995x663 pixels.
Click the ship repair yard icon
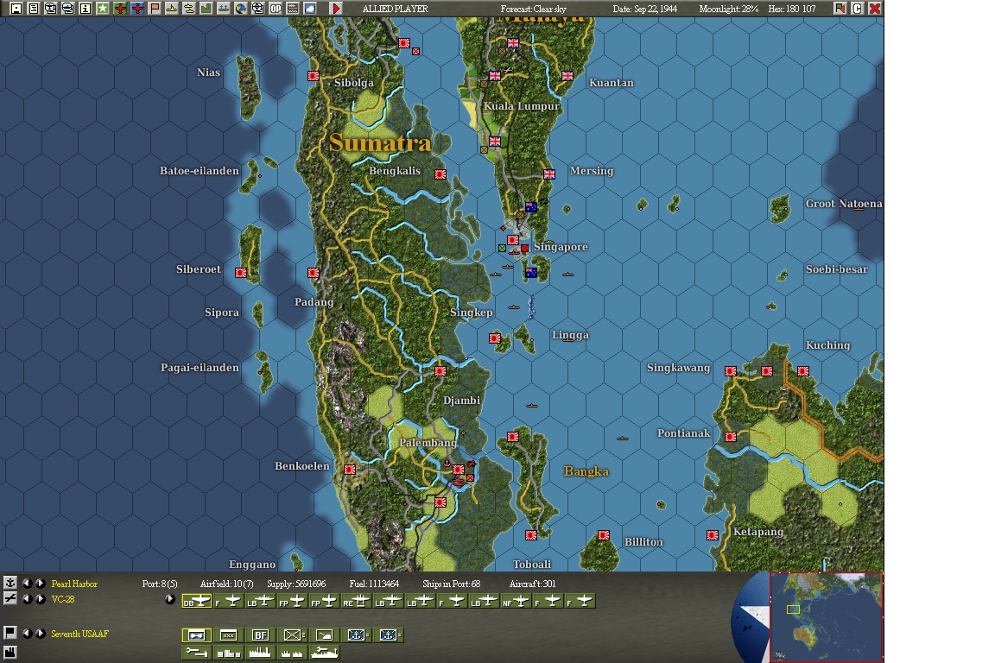pos(324,653)
